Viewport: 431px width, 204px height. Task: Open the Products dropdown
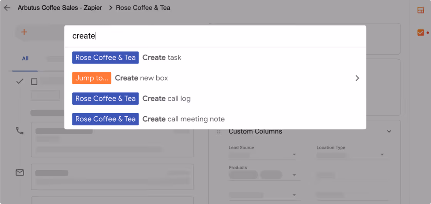(x=264, y=175)
